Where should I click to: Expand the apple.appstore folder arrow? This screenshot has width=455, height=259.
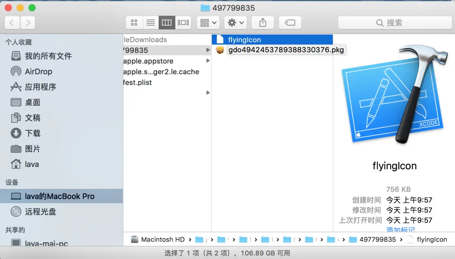(208, 61)
